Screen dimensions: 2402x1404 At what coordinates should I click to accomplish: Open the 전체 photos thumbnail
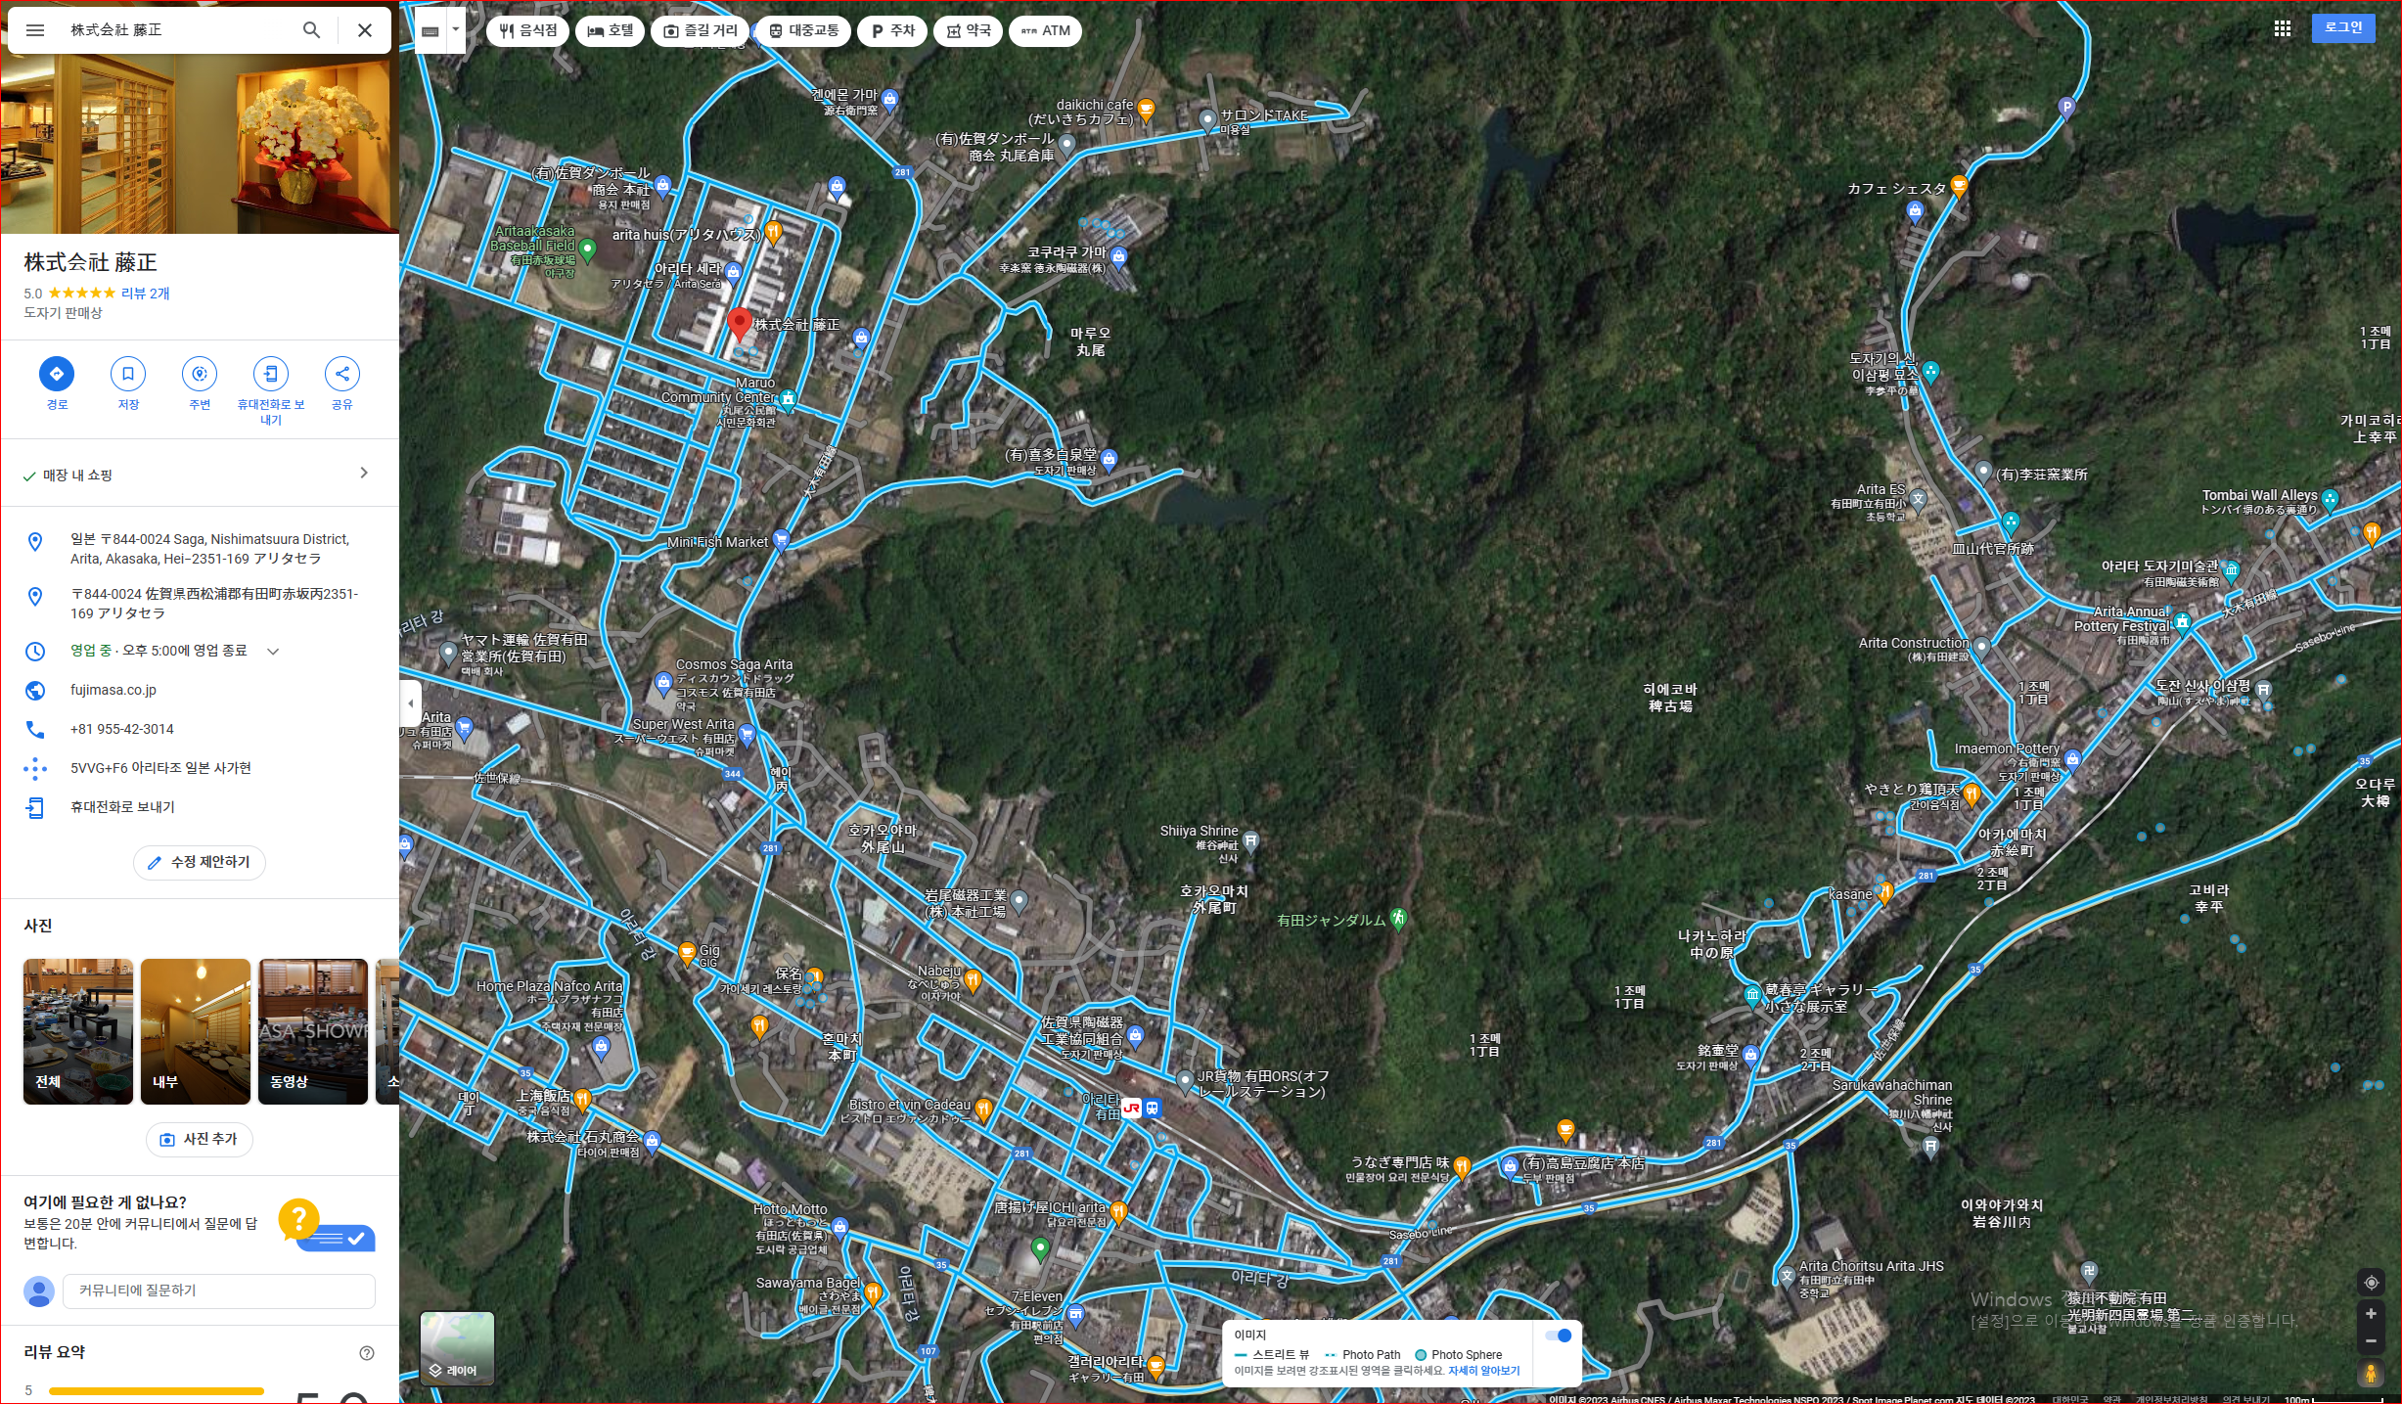[78, 1031]
